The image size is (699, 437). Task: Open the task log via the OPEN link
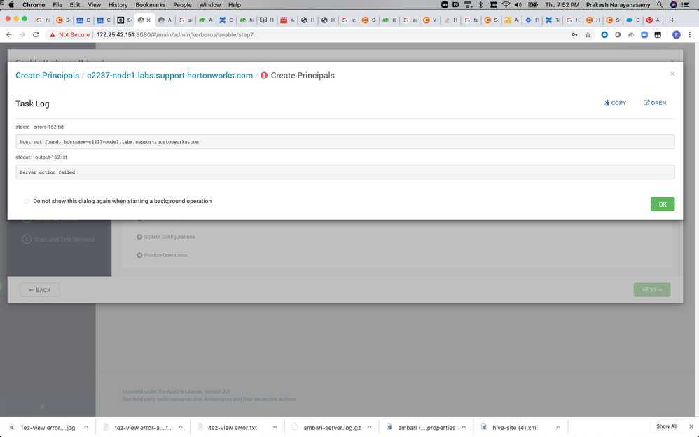(654, 103)
